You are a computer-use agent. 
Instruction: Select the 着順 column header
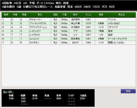click(x=6, y=15)
